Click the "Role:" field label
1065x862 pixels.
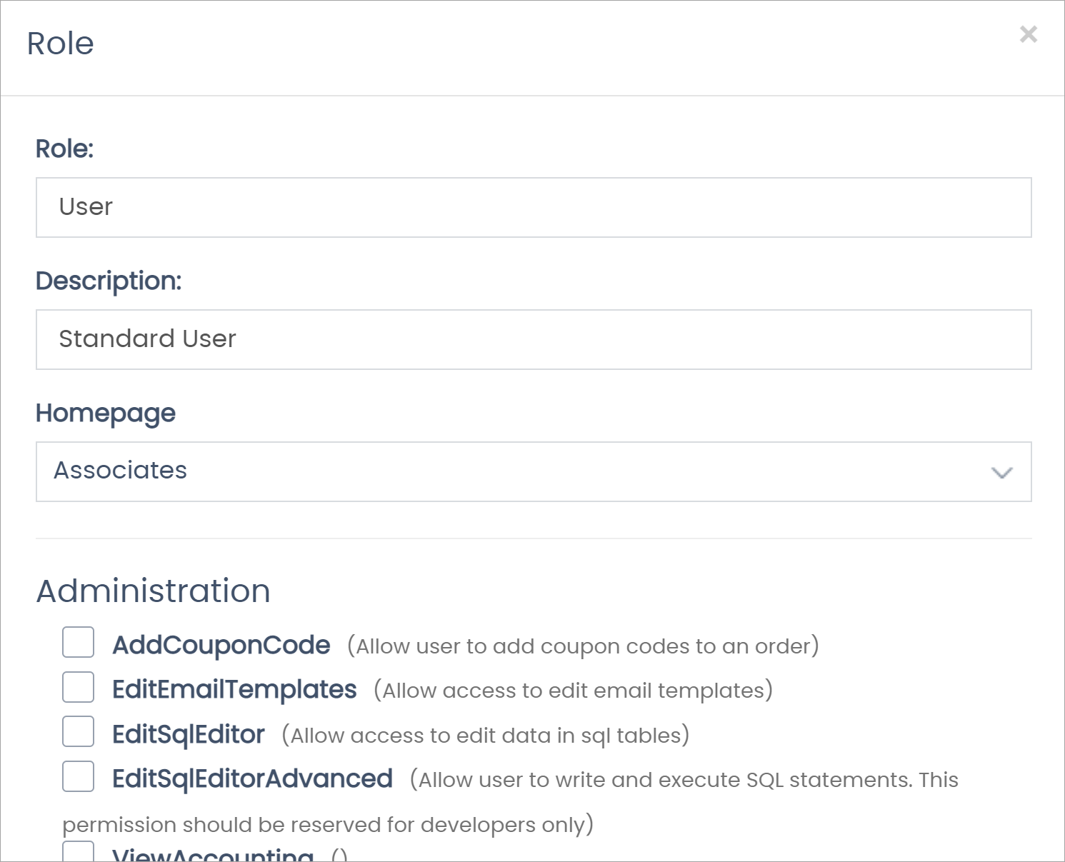[64, 149]
